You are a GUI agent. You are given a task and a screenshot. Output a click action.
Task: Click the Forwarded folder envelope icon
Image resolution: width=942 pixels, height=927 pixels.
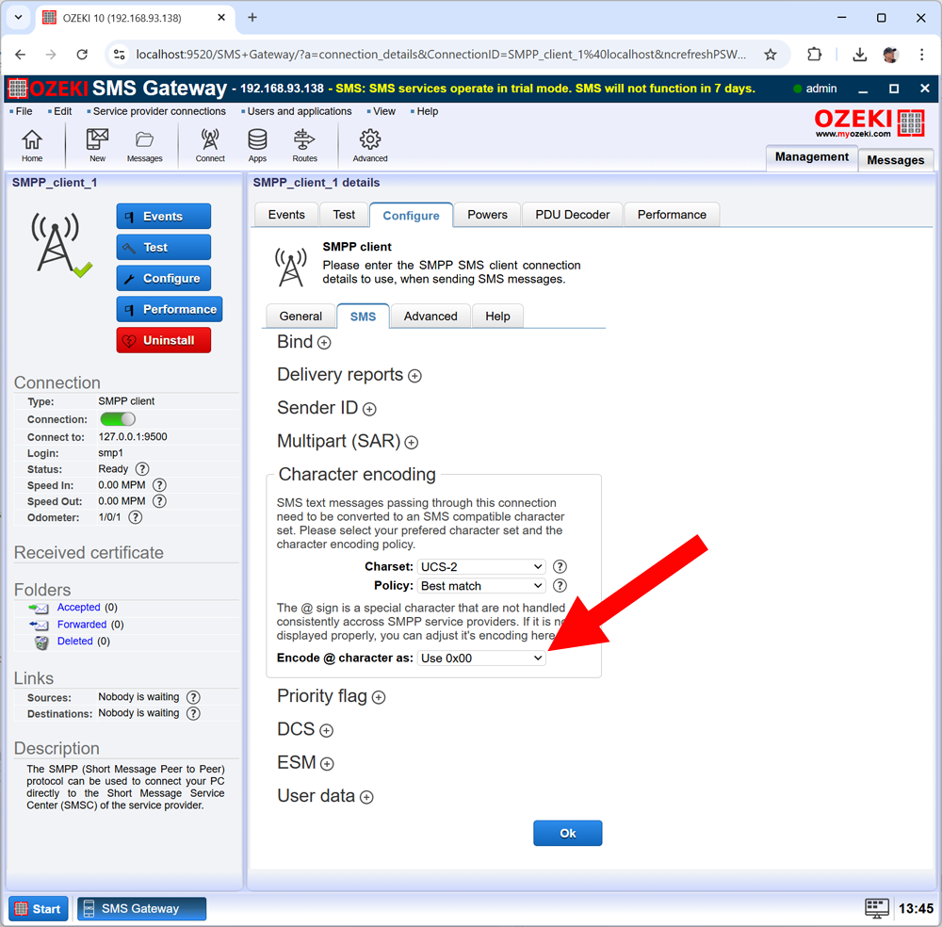pos(39,625)
